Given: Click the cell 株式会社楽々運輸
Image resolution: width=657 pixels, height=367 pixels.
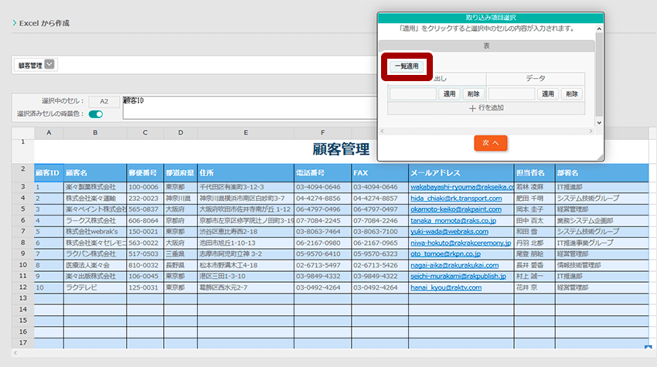Looking at the screenshot, I should [x=95, y=198].
